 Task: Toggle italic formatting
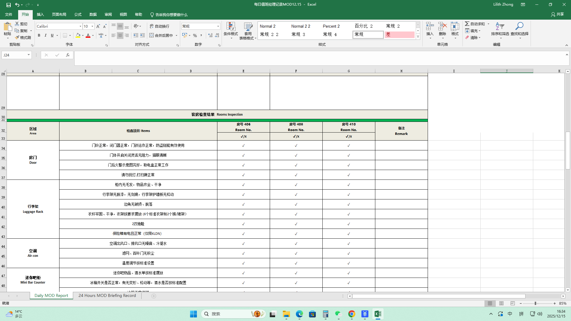click(46, 35)
